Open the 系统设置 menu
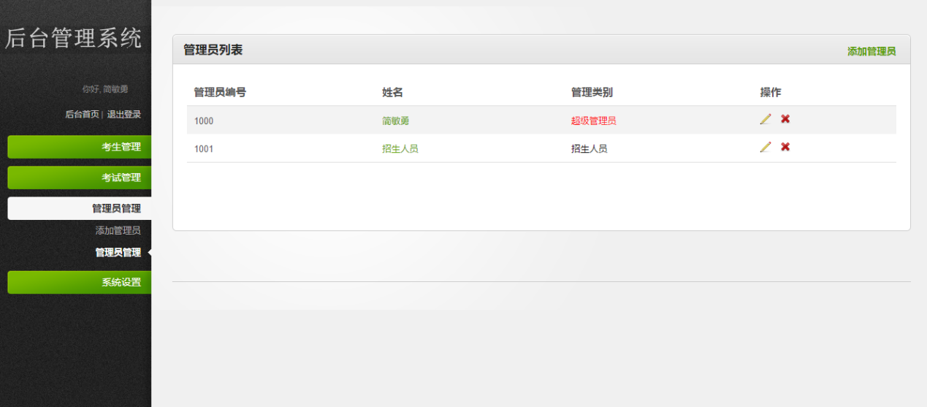 [80, 282]
